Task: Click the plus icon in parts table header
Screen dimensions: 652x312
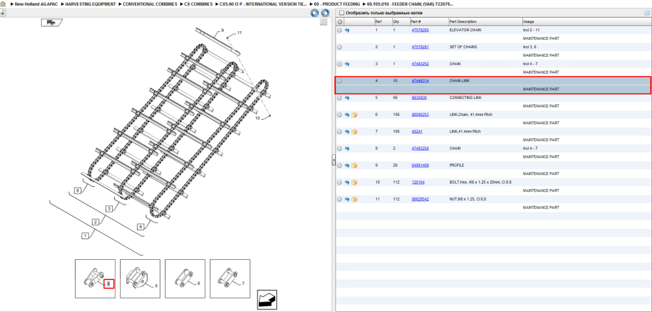Action: [x=340, y=21]
